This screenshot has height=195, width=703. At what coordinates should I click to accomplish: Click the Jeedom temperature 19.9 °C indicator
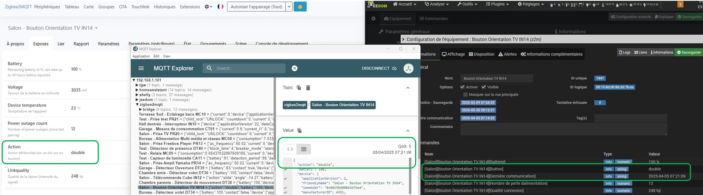coord(608,4)
